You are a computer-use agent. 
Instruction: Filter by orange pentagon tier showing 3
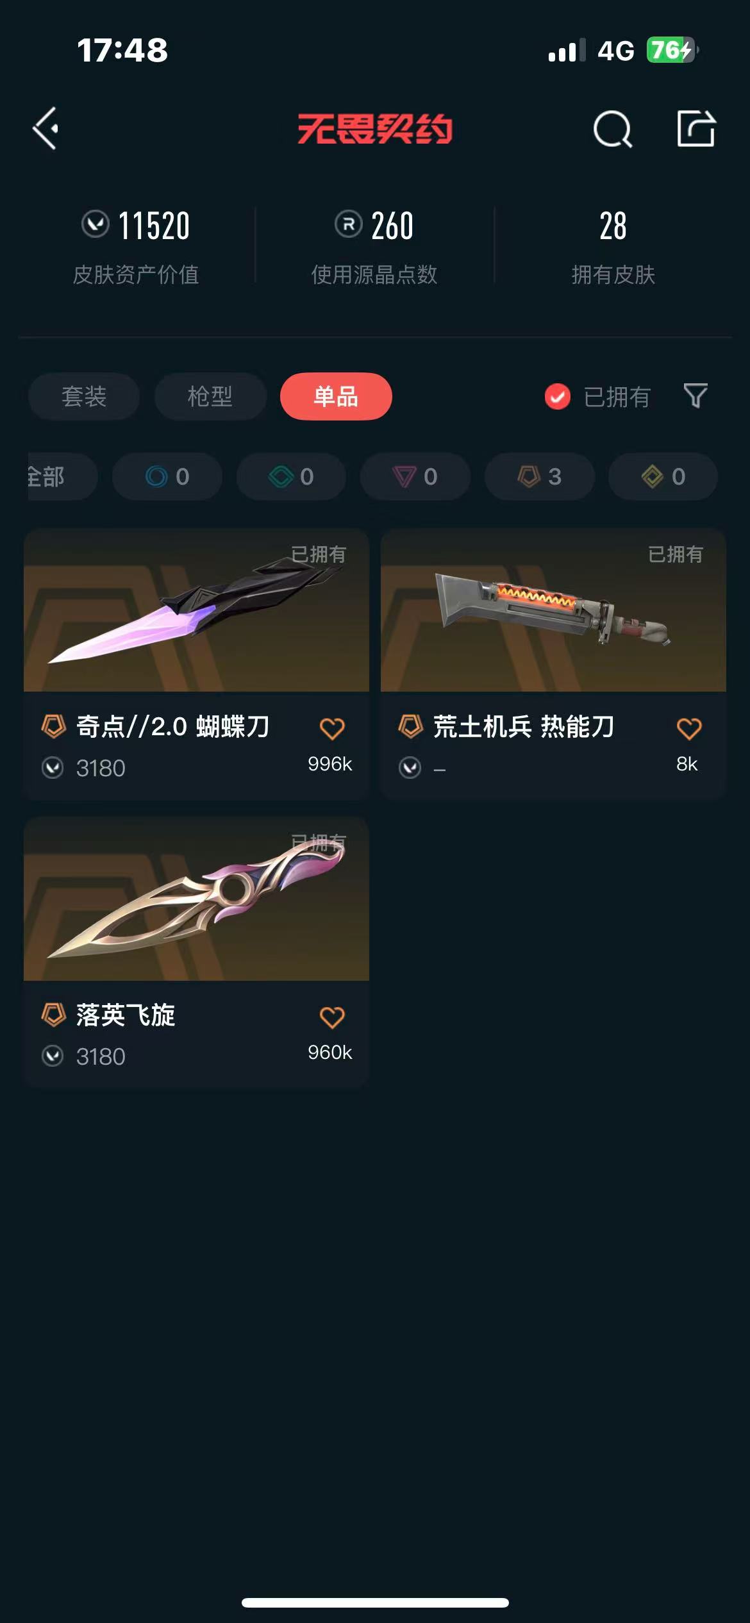click(540, 476)
